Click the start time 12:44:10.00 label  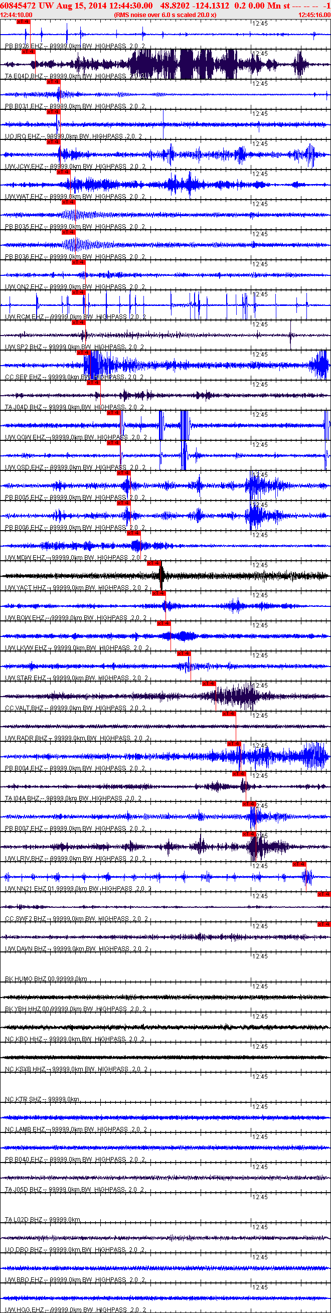[x=17, y=15]
